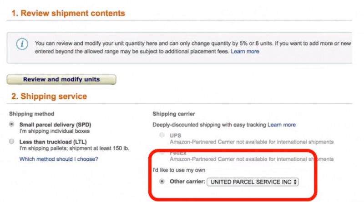Click the I'd like to use my own text
This screenshot has width=364, height=202.
[179, 170]
